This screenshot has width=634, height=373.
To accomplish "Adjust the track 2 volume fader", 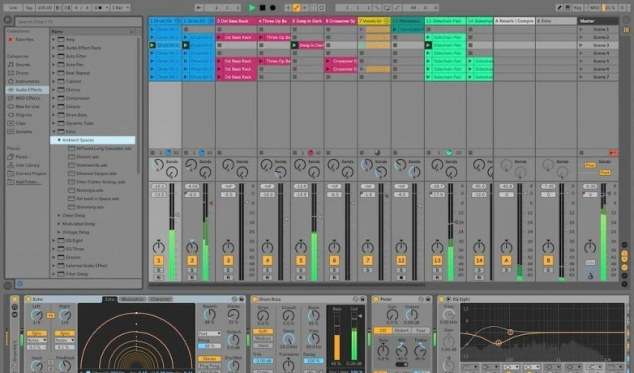I will click(211, 203).
